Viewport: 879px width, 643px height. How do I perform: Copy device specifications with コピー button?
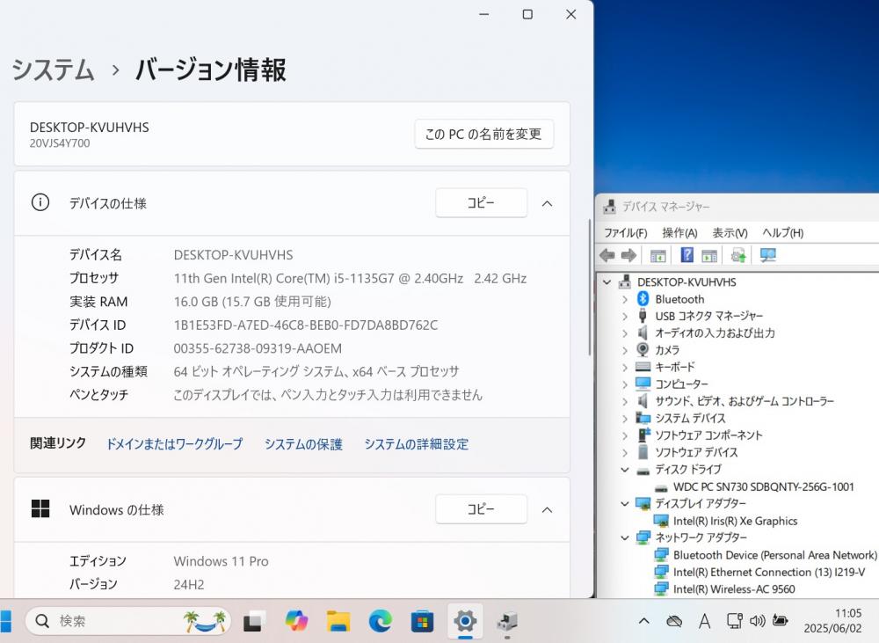pos(481,202)
